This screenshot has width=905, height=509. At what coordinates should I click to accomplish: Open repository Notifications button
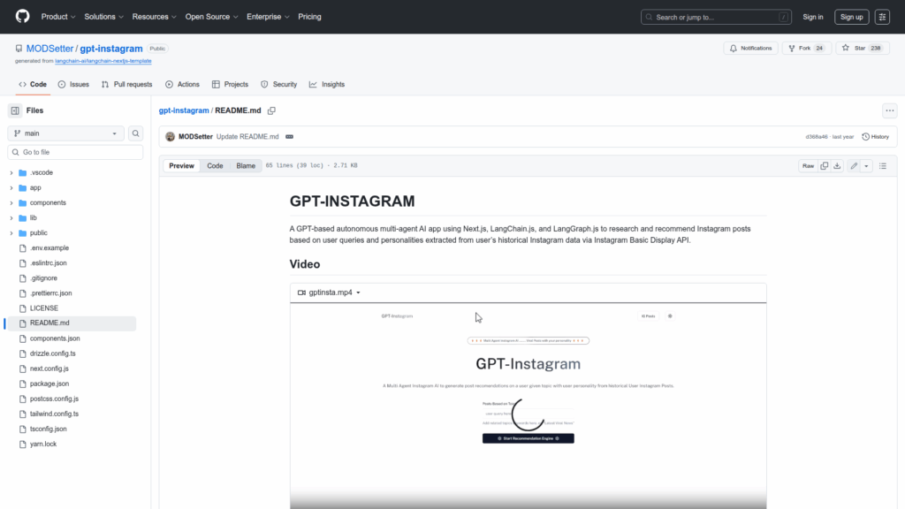[x=751, y=48]
